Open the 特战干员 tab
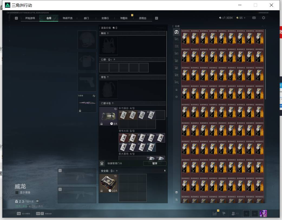This screenshot has height=220, width=282. coord(68,18)
